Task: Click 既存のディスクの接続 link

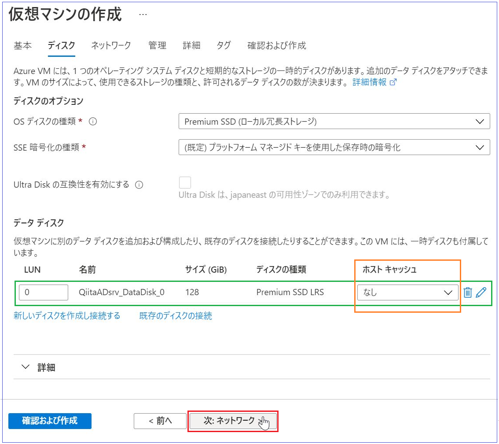Action: 175,316
